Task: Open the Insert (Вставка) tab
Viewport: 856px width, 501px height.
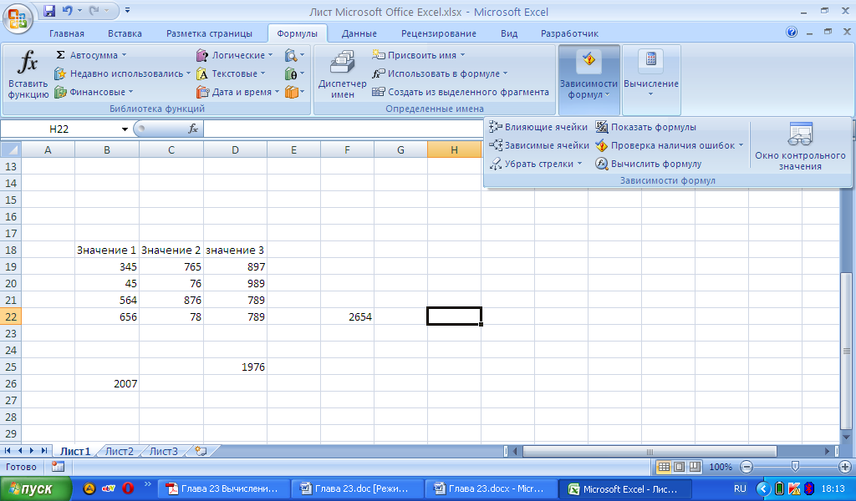Action: coord(125,33)
